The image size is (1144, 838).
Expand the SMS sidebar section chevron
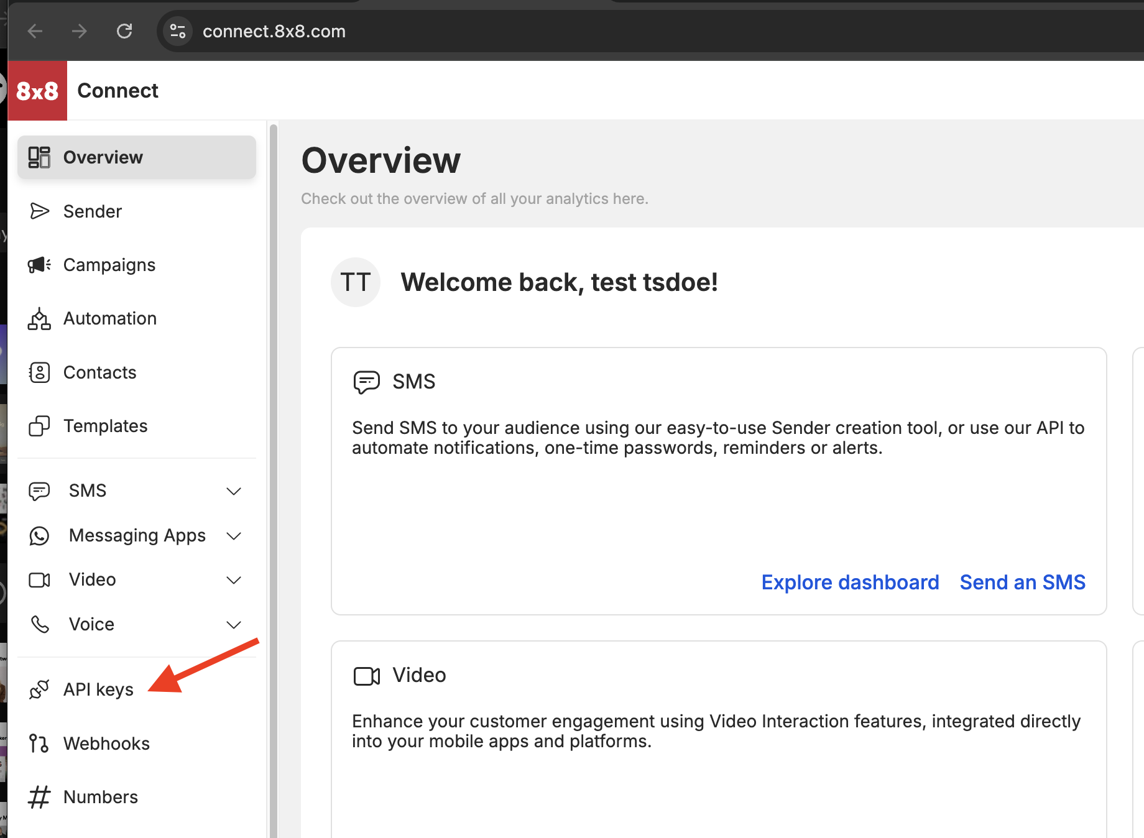(234, 491)
